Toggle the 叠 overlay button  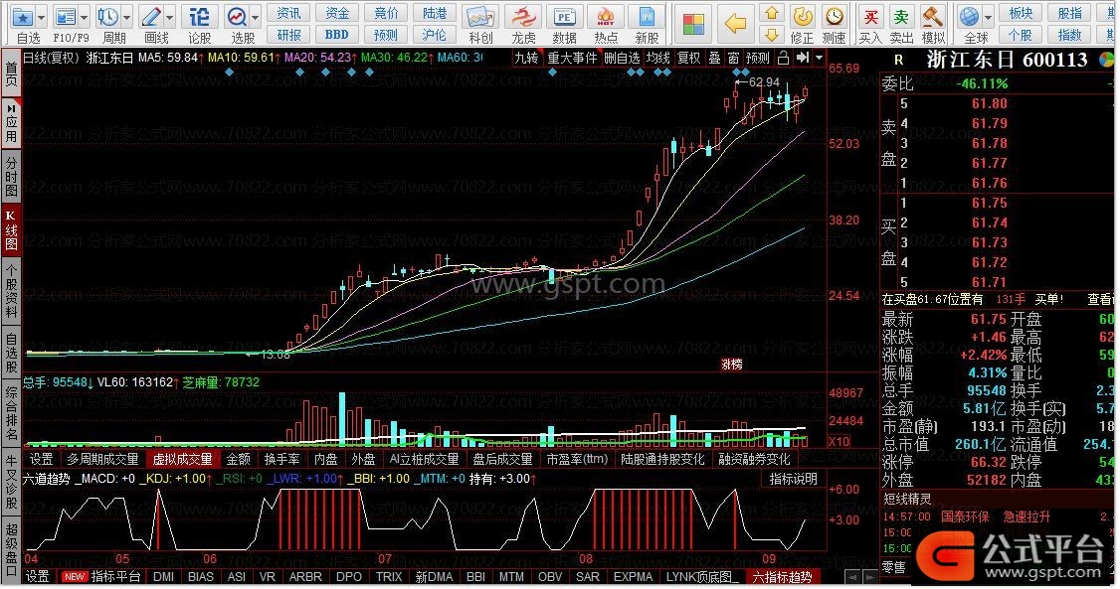[714, 58]
